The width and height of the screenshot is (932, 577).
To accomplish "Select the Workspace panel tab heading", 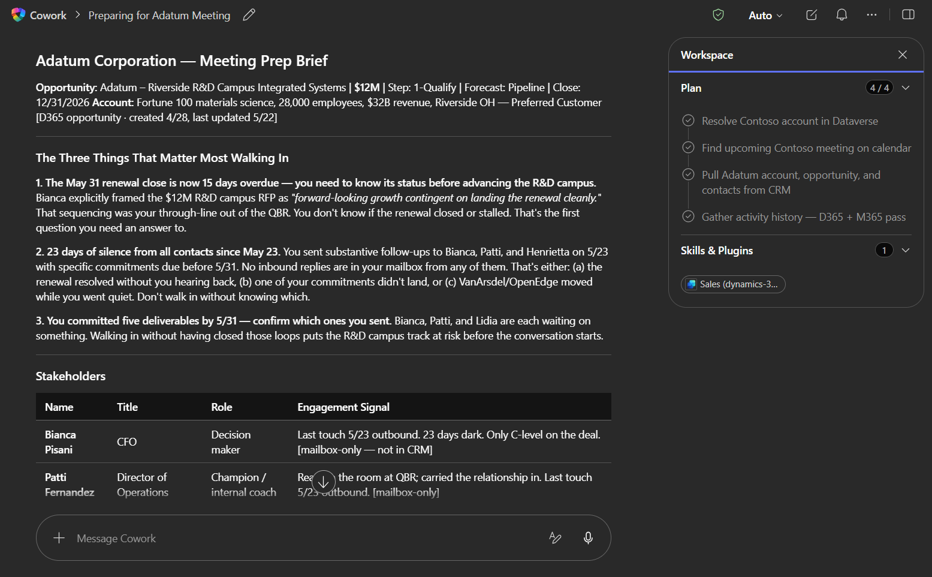I will [707, 55].
